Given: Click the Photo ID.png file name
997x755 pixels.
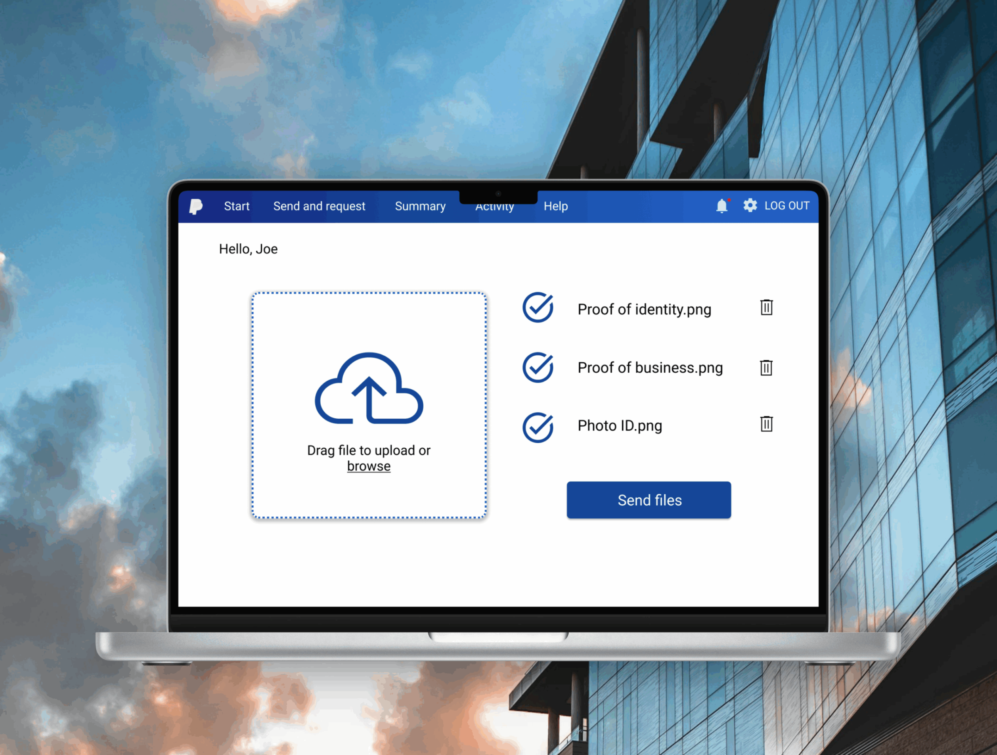Looking at the screenshot, I should click(x=620, y=425).
